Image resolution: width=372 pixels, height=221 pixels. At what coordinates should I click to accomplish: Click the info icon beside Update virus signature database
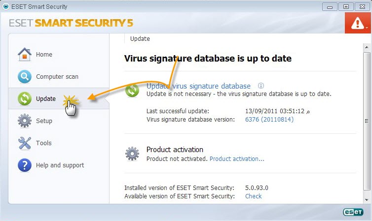coord(260,86)
